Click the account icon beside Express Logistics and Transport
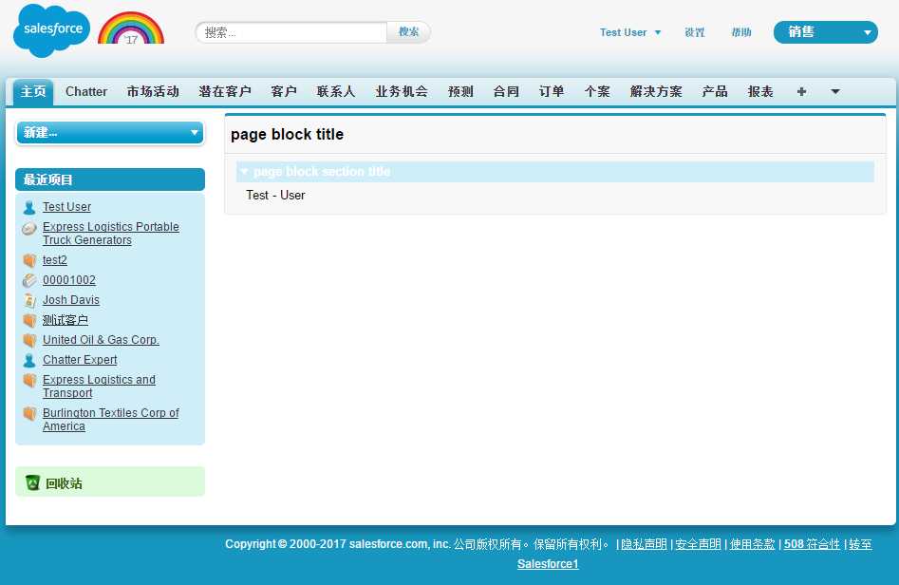The image size is (899, 585). point(29,380)
